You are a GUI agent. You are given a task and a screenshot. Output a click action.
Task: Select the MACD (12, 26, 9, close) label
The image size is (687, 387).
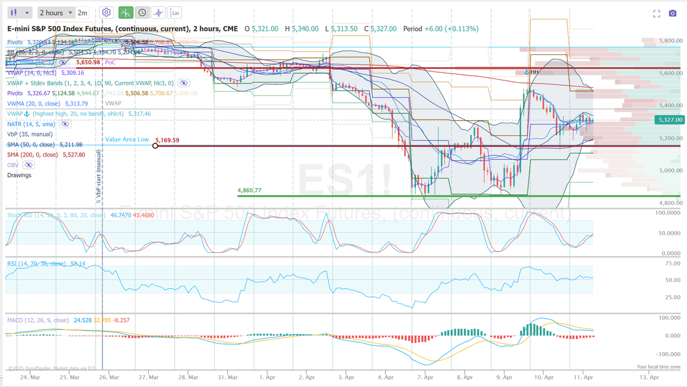pyautogui.click(x=37, y=320)
